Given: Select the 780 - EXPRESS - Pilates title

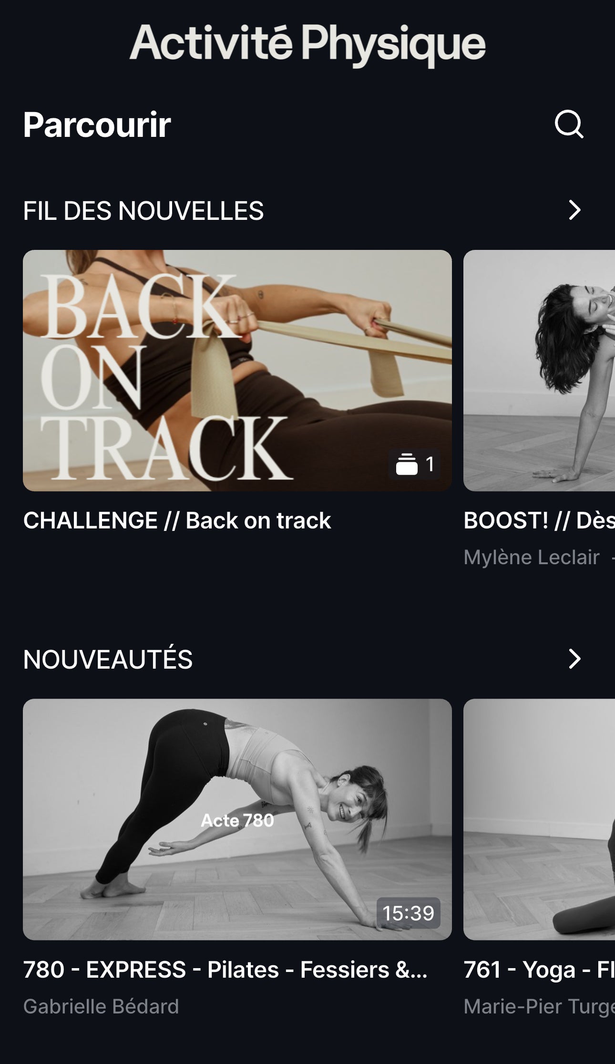Looking at the screenshot, I should click(225, 970).
